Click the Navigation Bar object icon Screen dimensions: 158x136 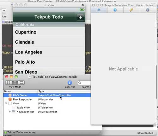(14, 111)
